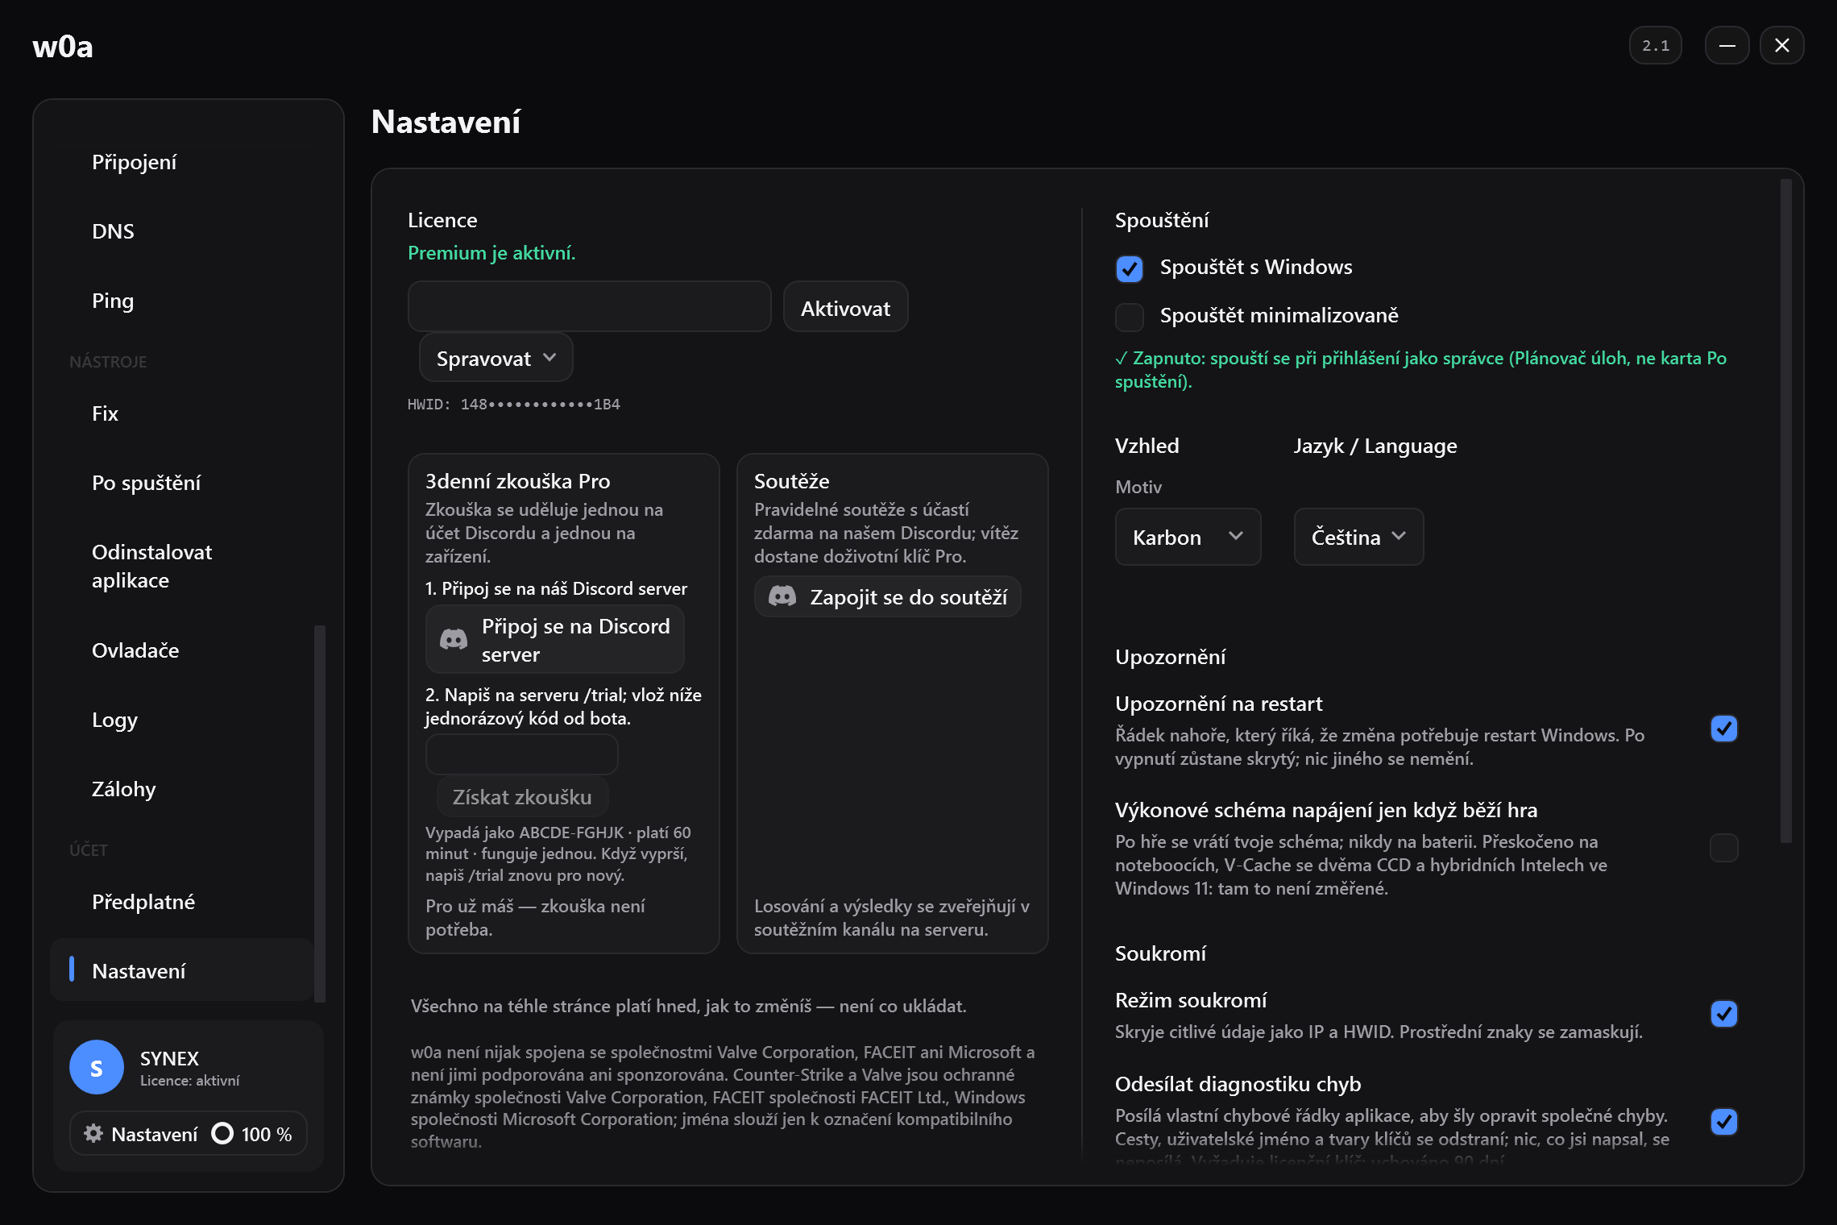Click the Discord icon next to Zapojit se do soutěží
This screenshot has width=1837, height=1225.
tap(782, 596)
